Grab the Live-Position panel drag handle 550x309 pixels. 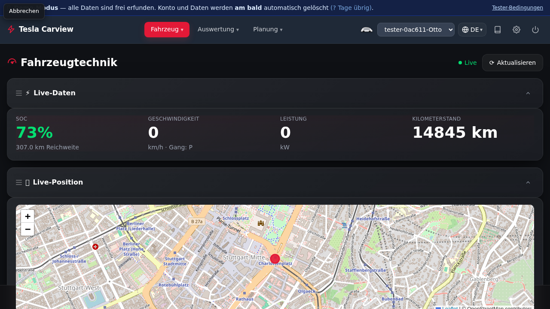pyautogui.click(x=19, y=182)
